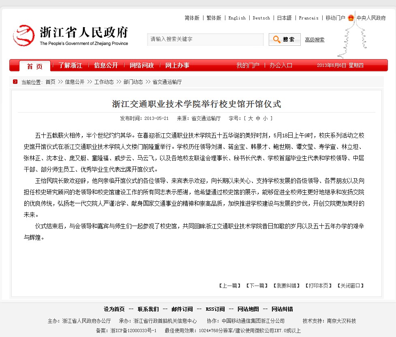
Task: Open the 办公入口 office entrance link
Action: coord(281,66)
